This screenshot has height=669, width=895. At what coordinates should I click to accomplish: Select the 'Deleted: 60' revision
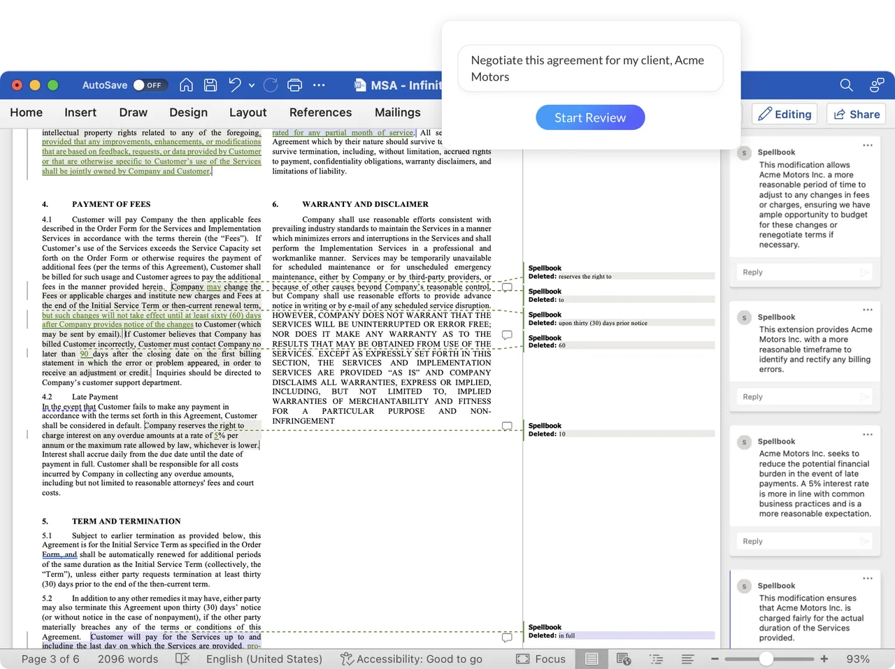point(622,345)
